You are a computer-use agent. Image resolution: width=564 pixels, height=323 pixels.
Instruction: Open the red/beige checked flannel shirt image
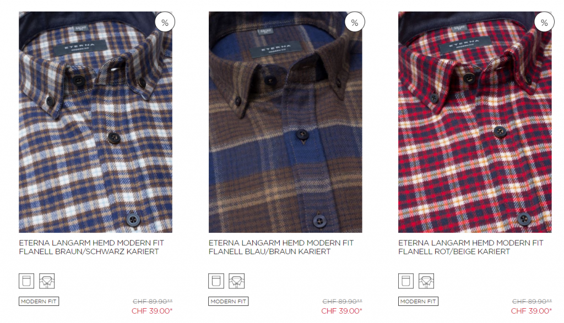[475, 122]
